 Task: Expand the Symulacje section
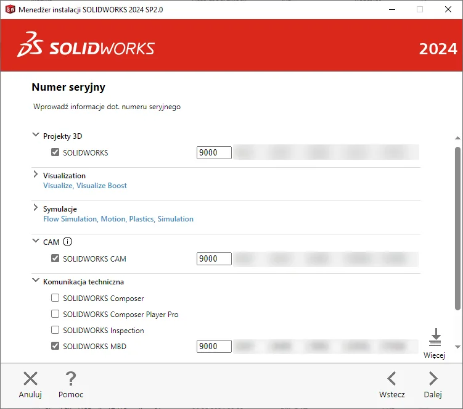coord(35,208)
